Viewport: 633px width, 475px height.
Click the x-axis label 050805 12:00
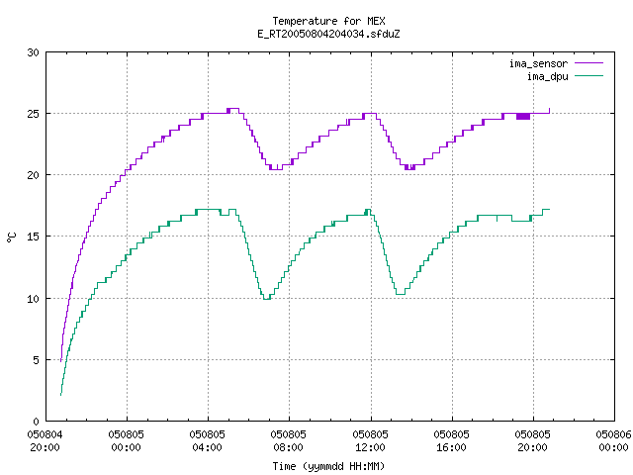[x=370, y=441]
